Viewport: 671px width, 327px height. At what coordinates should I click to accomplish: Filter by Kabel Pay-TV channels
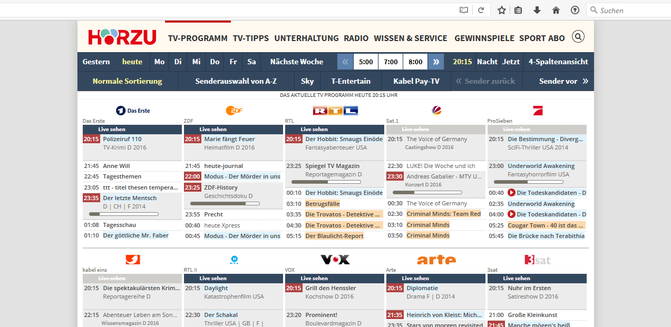point(416,81)
